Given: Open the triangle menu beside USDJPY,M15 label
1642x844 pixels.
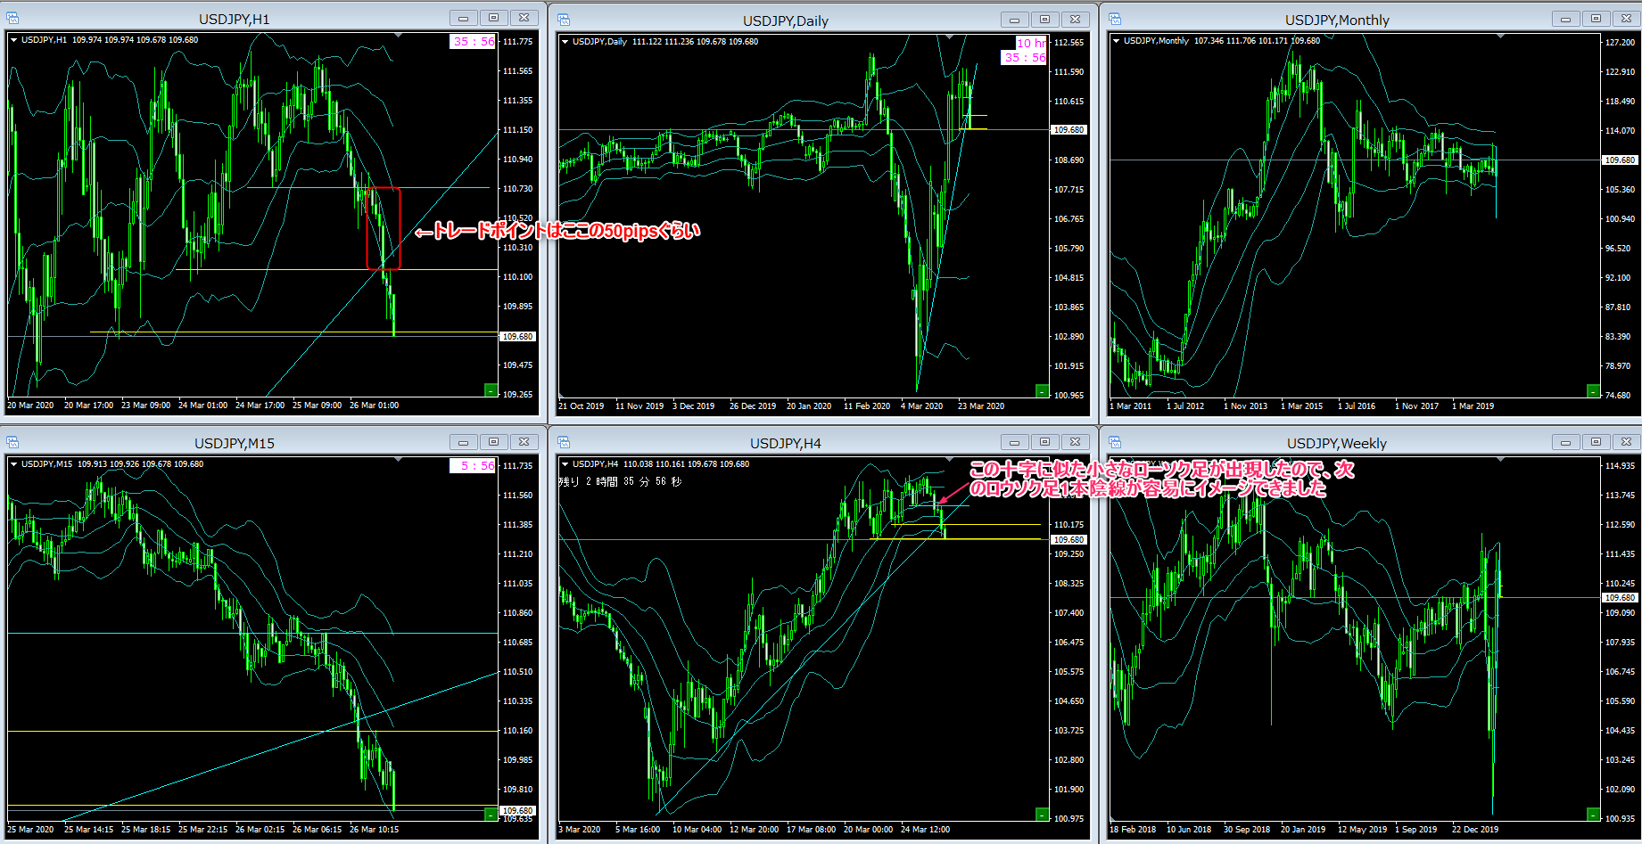Looking at the screenshot, I should click(x=14, y=464).
